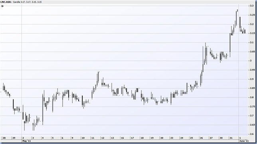Viewport: 257px width, 144px height.
Task: Click the June '11 month label
Action: [x=244, y=141]
